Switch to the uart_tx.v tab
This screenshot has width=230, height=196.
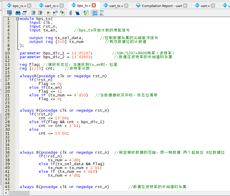pos(116,6)
